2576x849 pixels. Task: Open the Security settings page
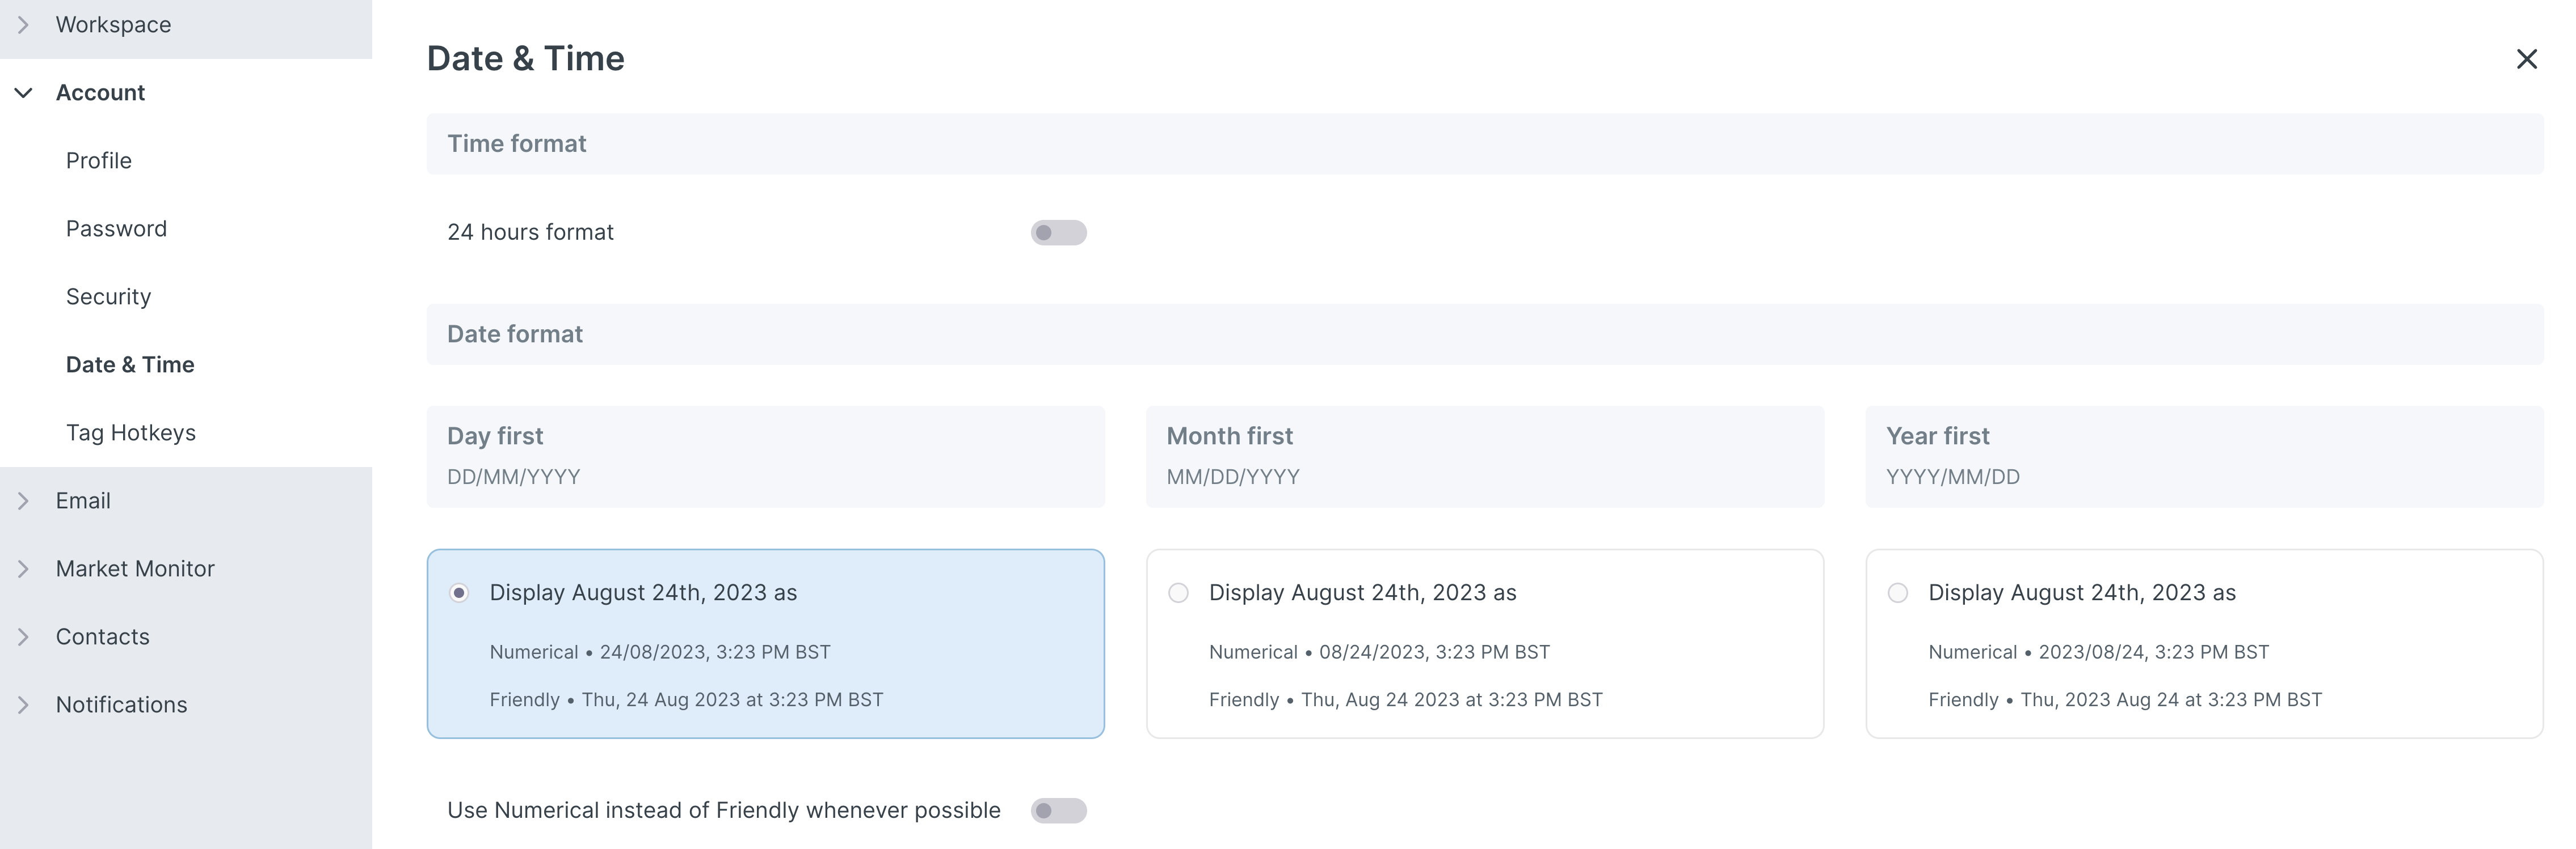coord(108,296)
